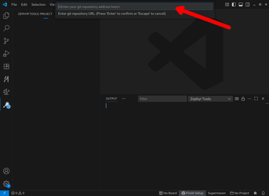The width and height of the screenshot is (269, 196).
Task: Toggle output scroll lock icon
Action: pos(243,99)
